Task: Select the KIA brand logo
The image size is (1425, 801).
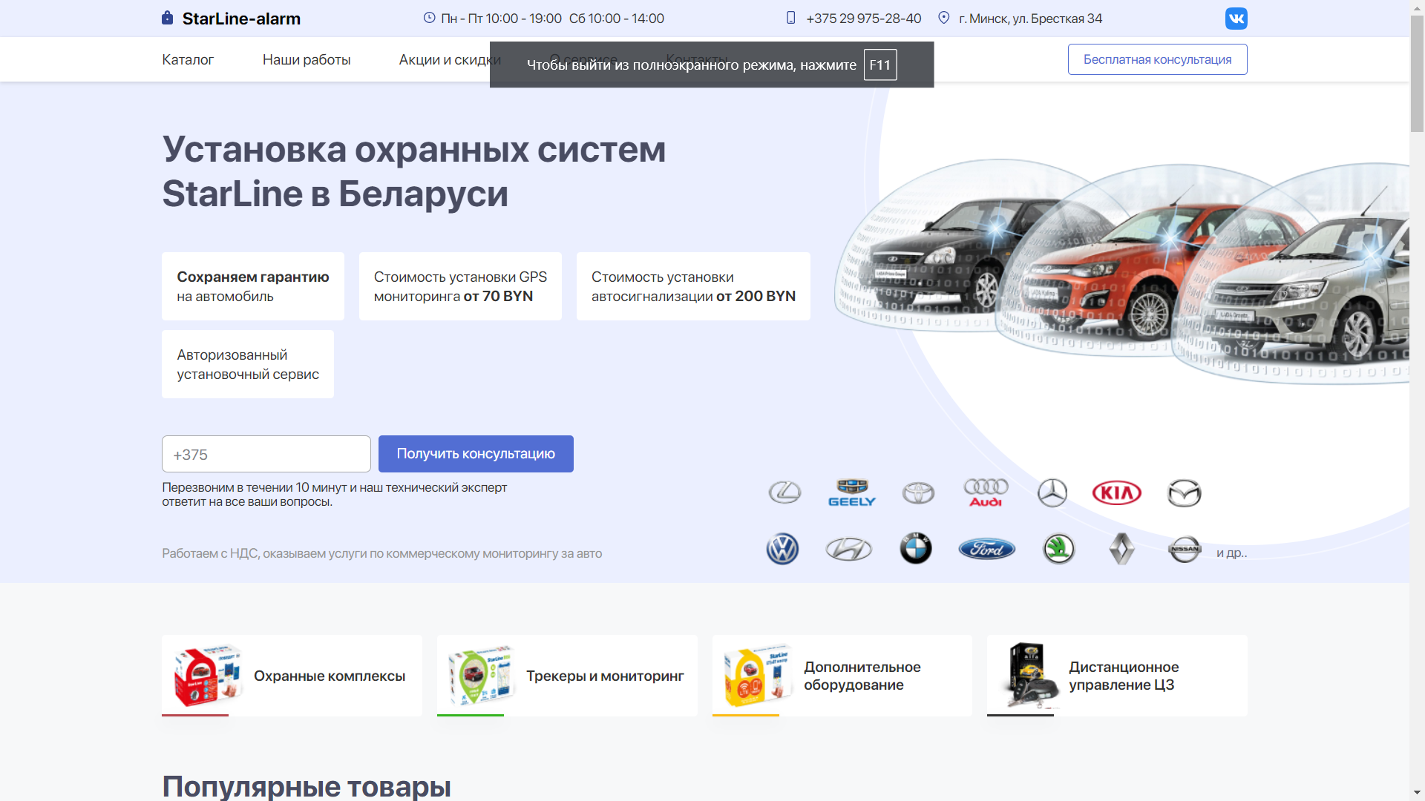Action: 1116,492
